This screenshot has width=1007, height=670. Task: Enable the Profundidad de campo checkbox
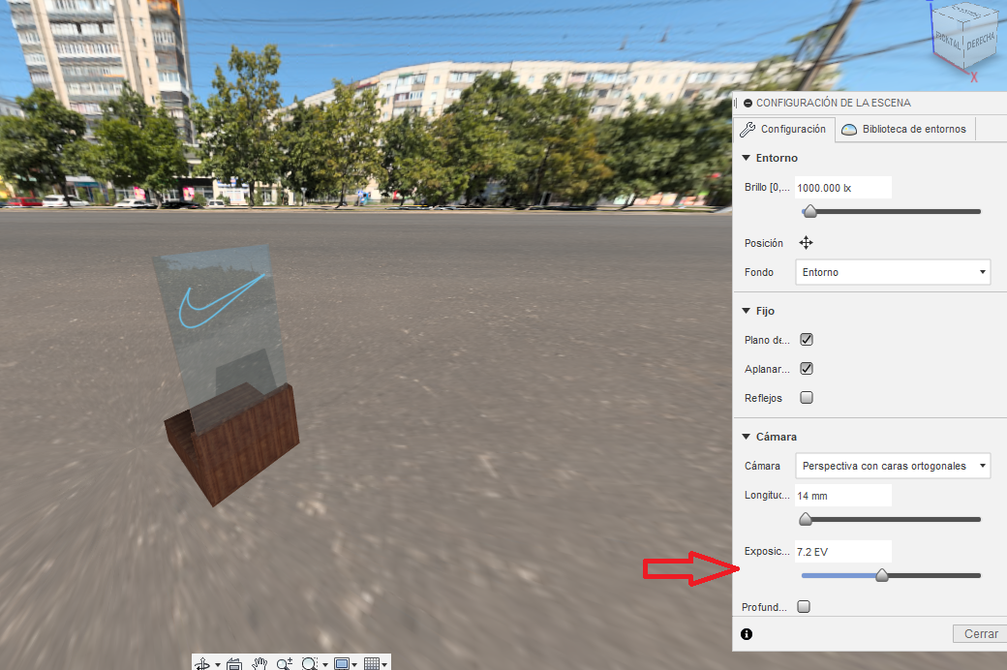coord(804,606)
